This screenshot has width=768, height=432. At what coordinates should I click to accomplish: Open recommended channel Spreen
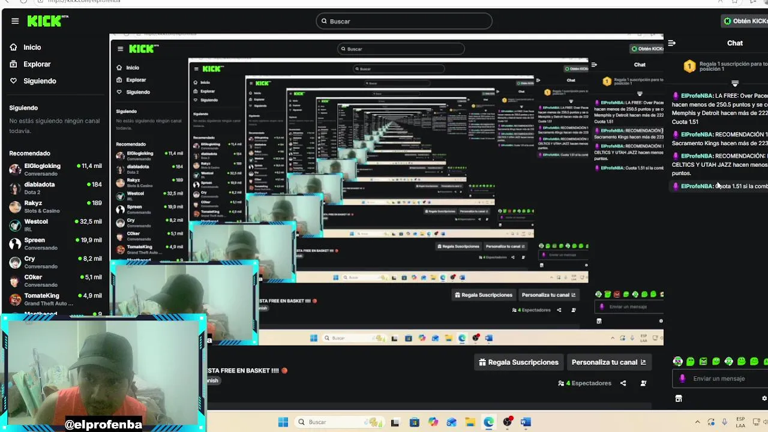[x=55, y=244]
